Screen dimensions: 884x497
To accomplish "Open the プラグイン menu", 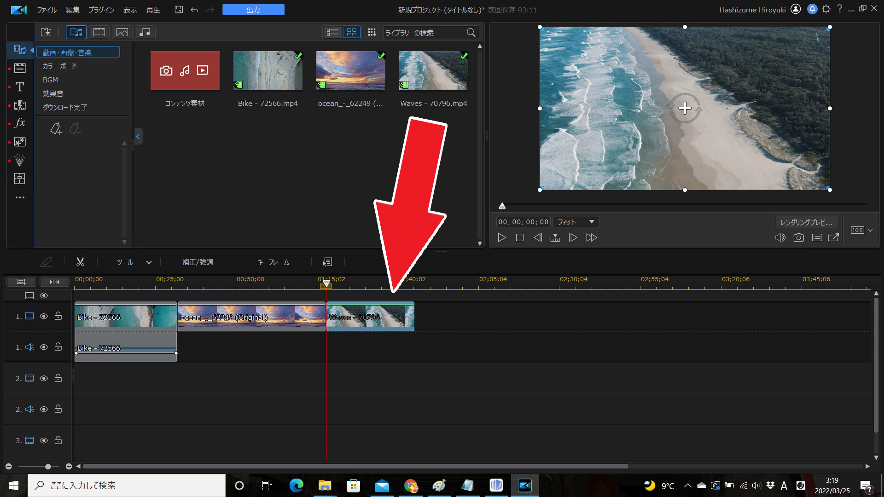I will pyautogui.click(x=101, y=10).
